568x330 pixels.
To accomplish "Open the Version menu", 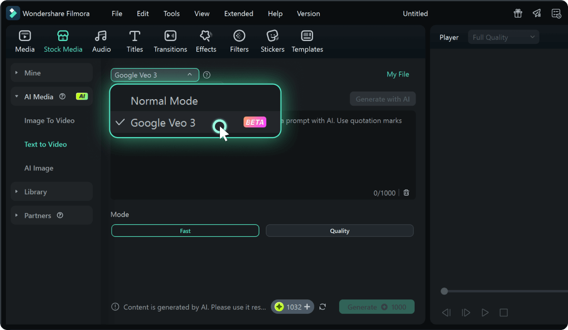I will click(308, 13).
